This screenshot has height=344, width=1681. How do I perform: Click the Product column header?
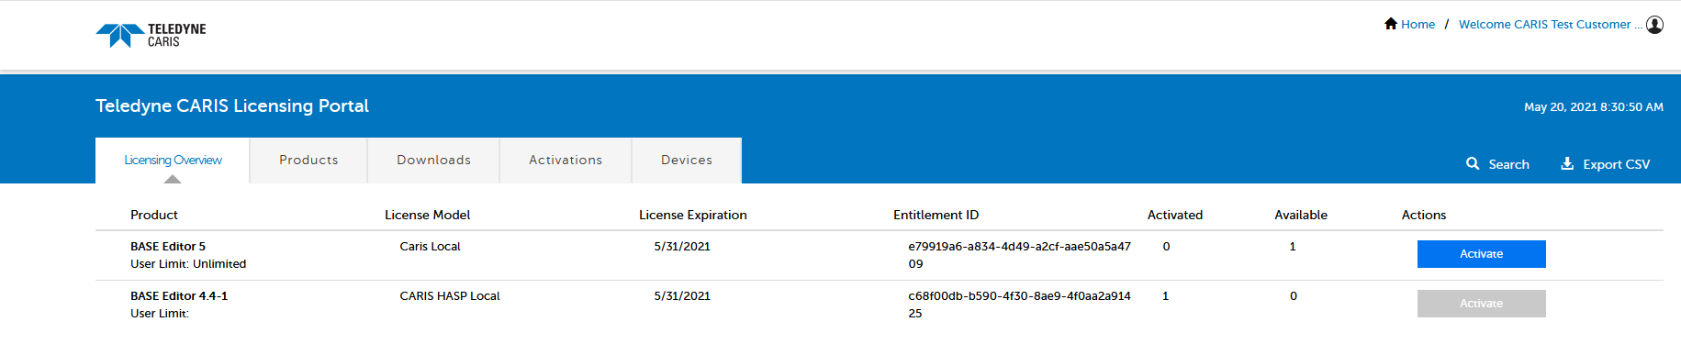(x=154, y=215)
